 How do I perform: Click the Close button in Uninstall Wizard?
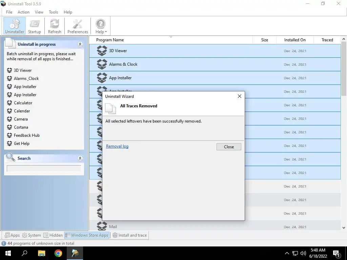[229, 147]
